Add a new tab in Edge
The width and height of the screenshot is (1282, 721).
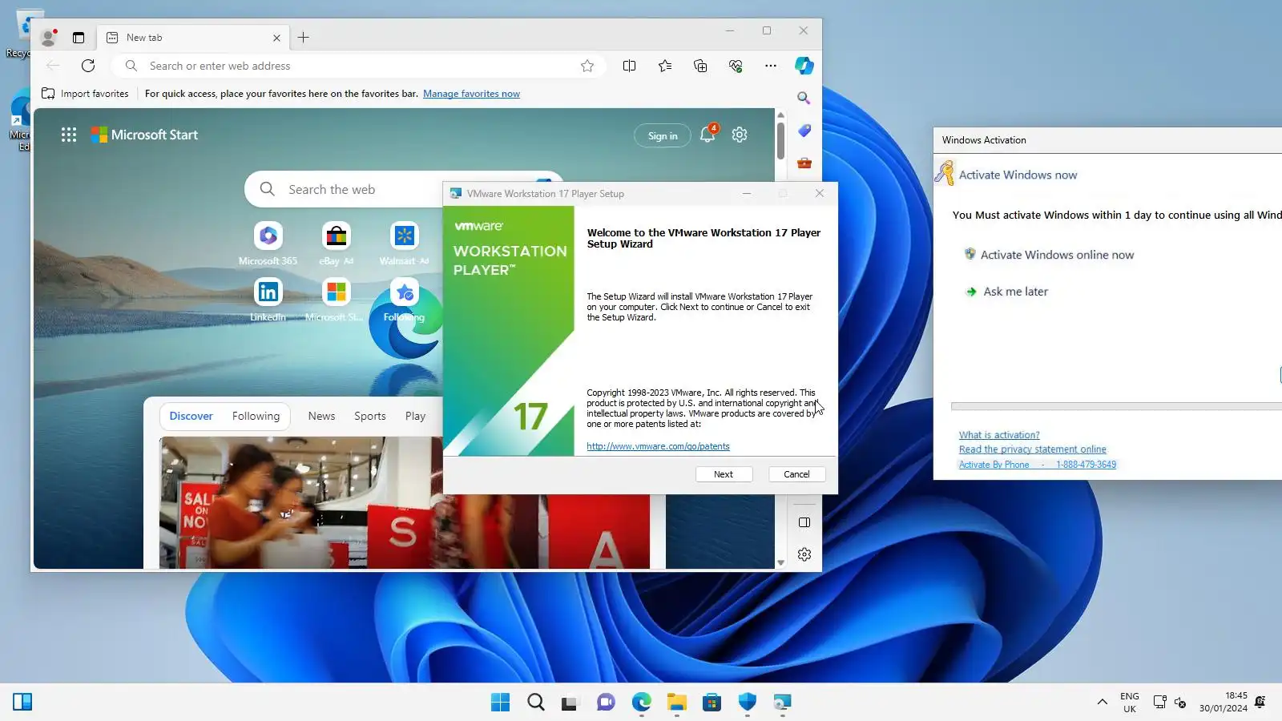click(304, 38)
